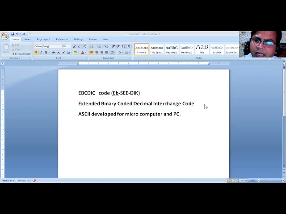Apply the red font color
Image resolution: width=286 pixels, height=214 pixels.
coord(82,53)
